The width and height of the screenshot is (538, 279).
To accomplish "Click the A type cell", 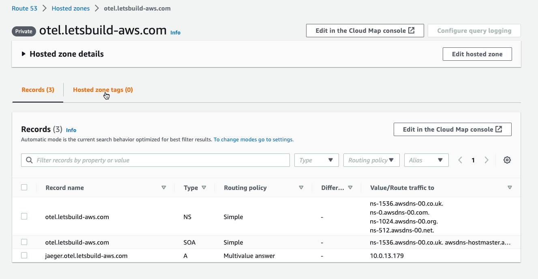I will point(185,256).
